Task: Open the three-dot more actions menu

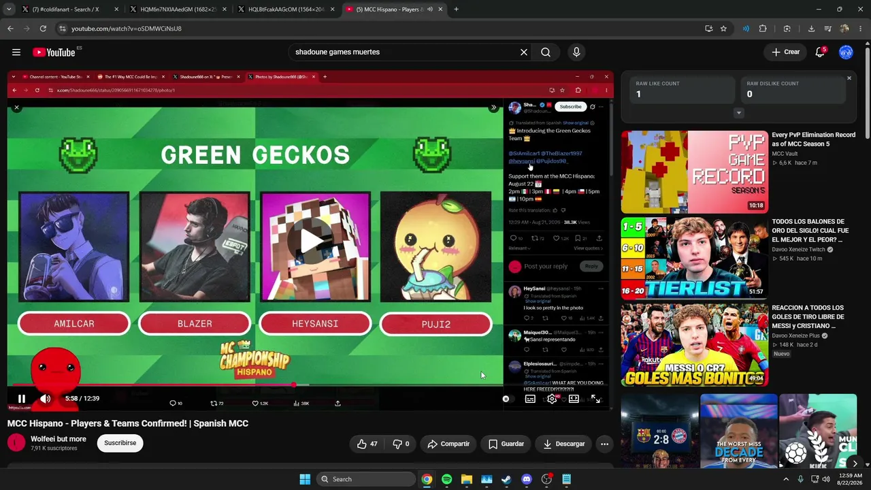Action: 604,444
